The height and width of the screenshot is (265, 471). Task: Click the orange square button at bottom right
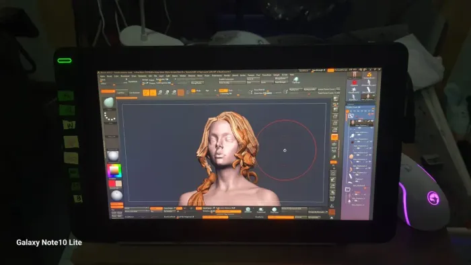pos(332,212)
